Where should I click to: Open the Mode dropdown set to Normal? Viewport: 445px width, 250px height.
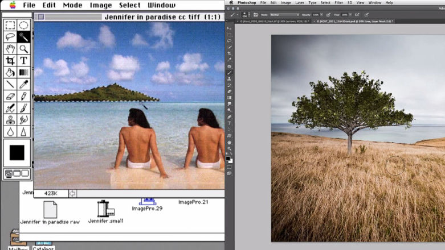tap(285, 15)
